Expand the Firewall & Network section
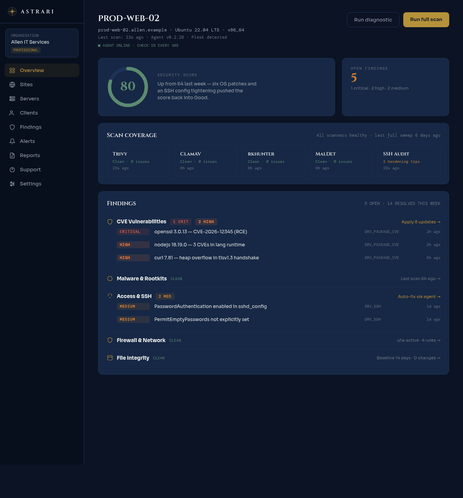Viewport: 463px width, 498px height. pos(273,340)
